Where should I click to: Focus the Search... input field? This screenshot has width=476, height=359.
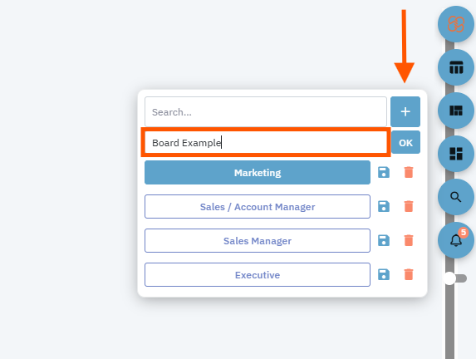click(266, 111)
